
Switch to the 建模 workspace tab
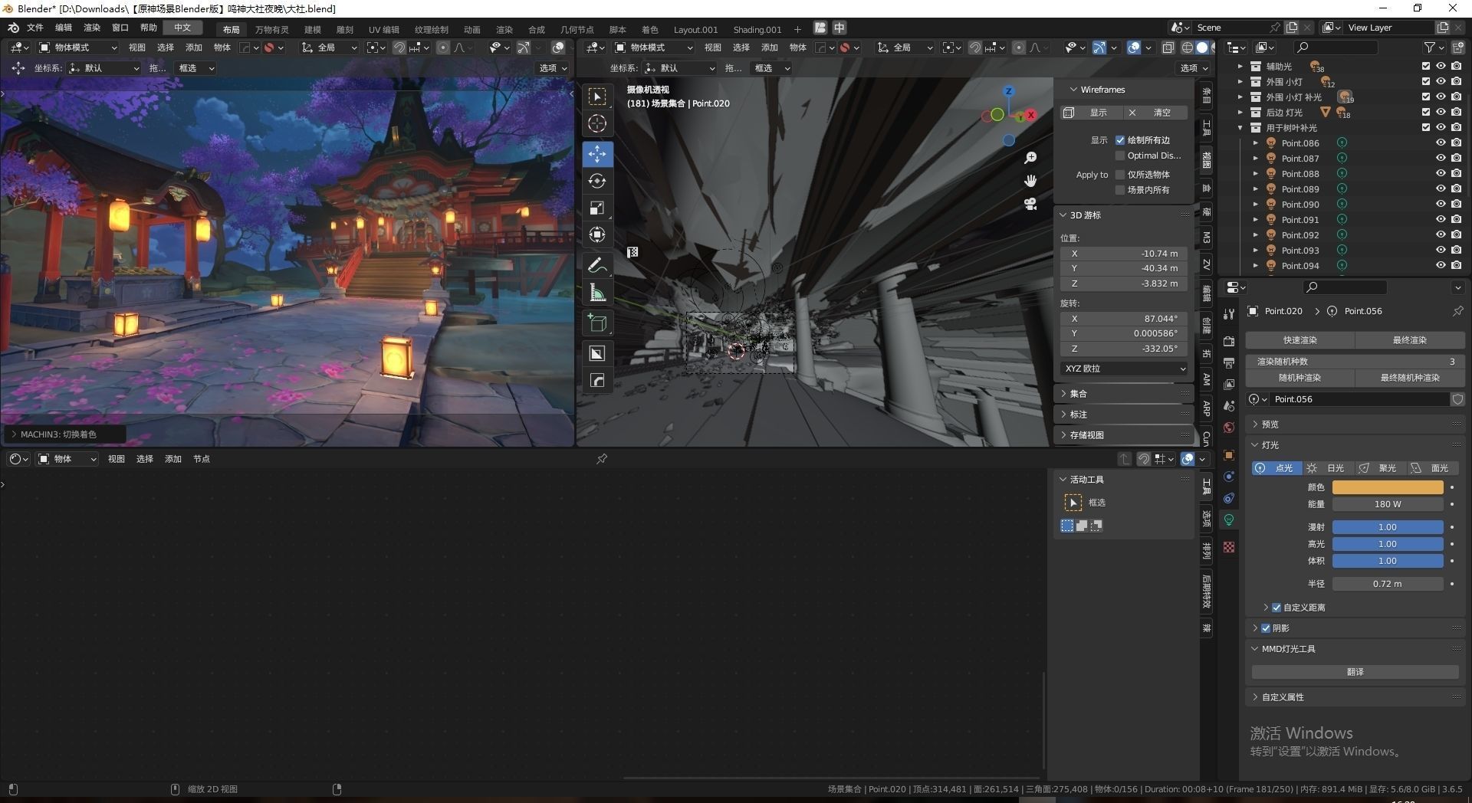coord(313,30)
